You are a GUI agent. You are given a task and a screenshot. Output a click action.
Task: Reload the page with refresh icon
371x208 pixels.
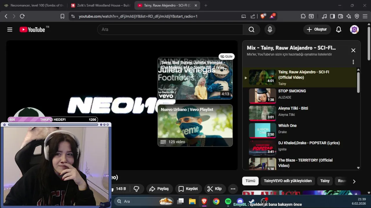(x=22, y=16)
